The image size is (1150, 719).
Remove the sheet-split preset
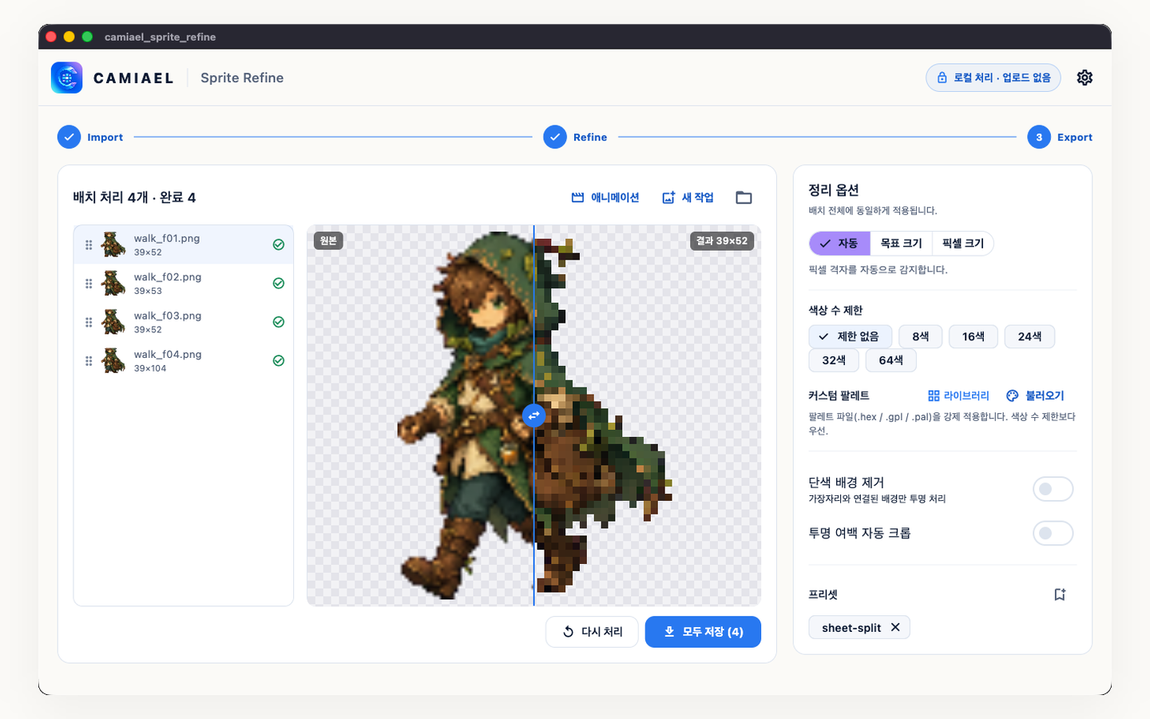coord(895,627)
